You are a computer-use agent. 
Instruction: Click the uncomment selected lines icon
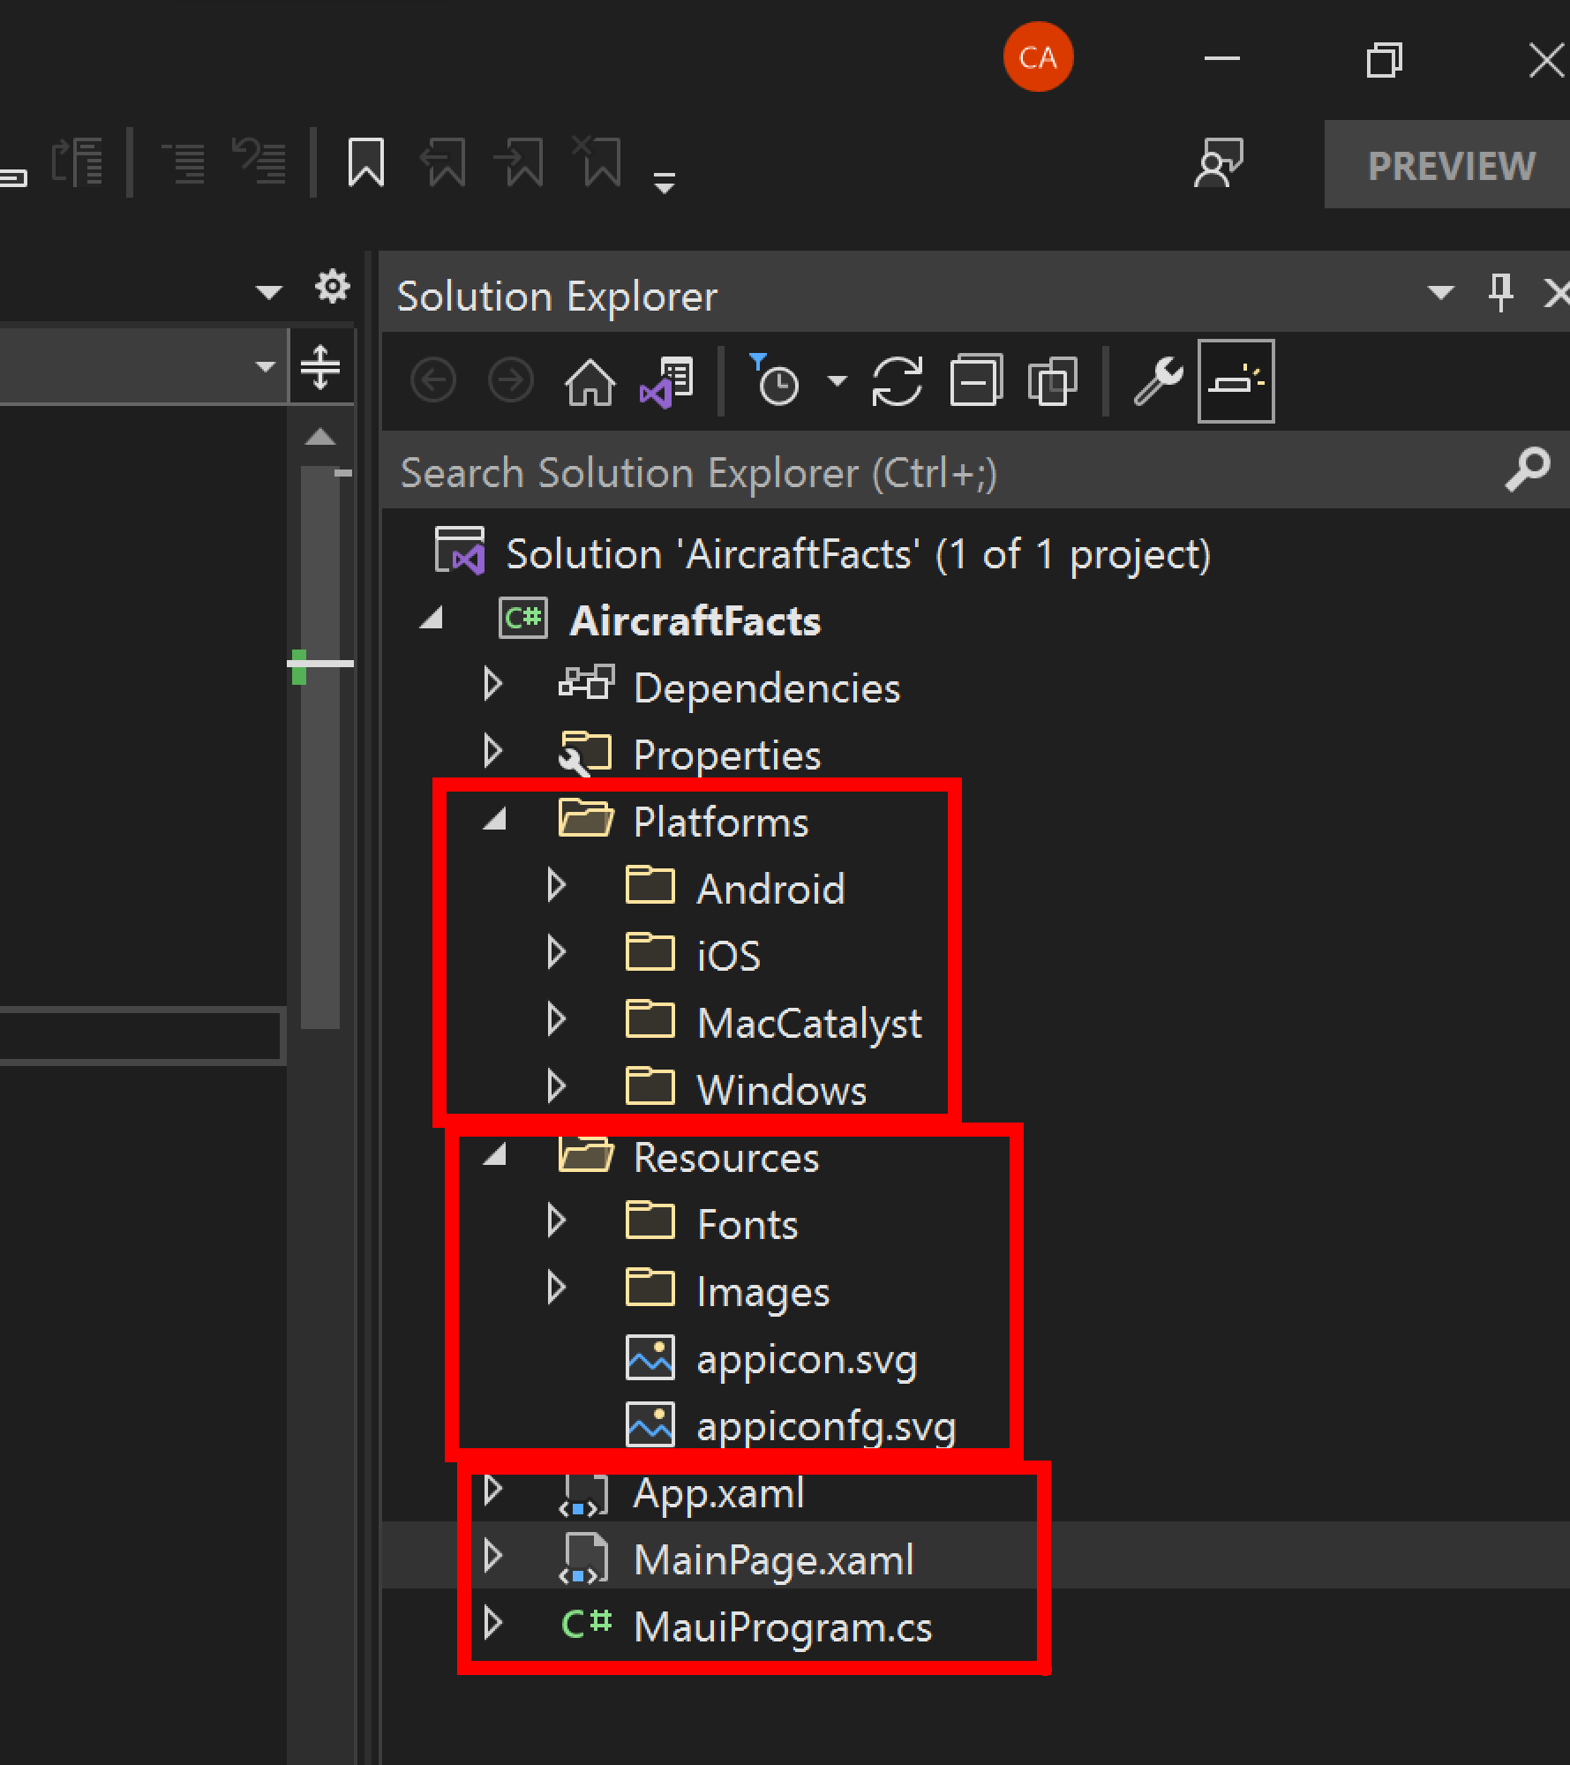point(259,161)
